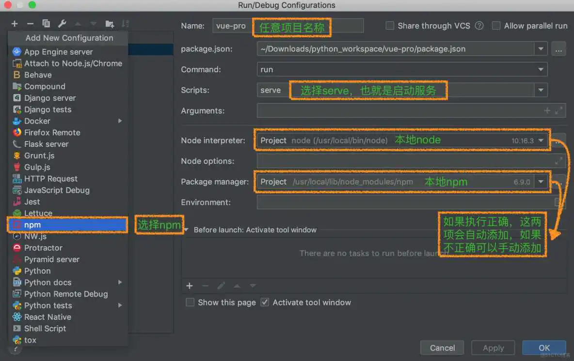Add a before launch task with plus
The height and width of the screenshot is (361, 574).
(x=190, y=286)
